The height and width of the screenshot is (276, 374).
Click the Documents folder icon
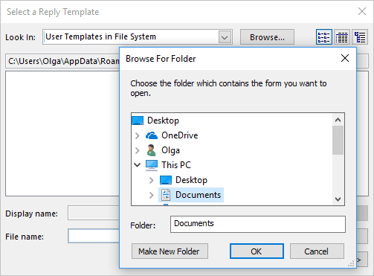(x=166, y=195)
